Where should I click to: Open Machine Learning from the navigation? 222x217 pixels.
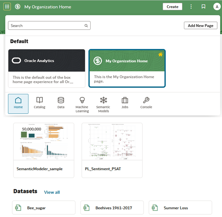[x=82, y=105]
